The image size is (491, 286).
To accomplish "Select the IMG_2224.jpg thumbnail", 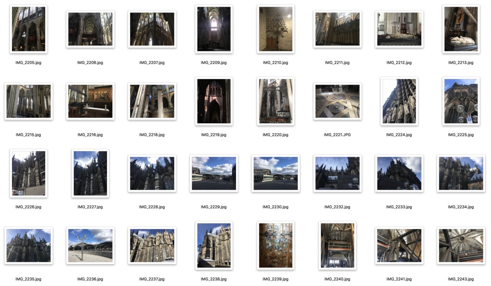I will (399, 101).
